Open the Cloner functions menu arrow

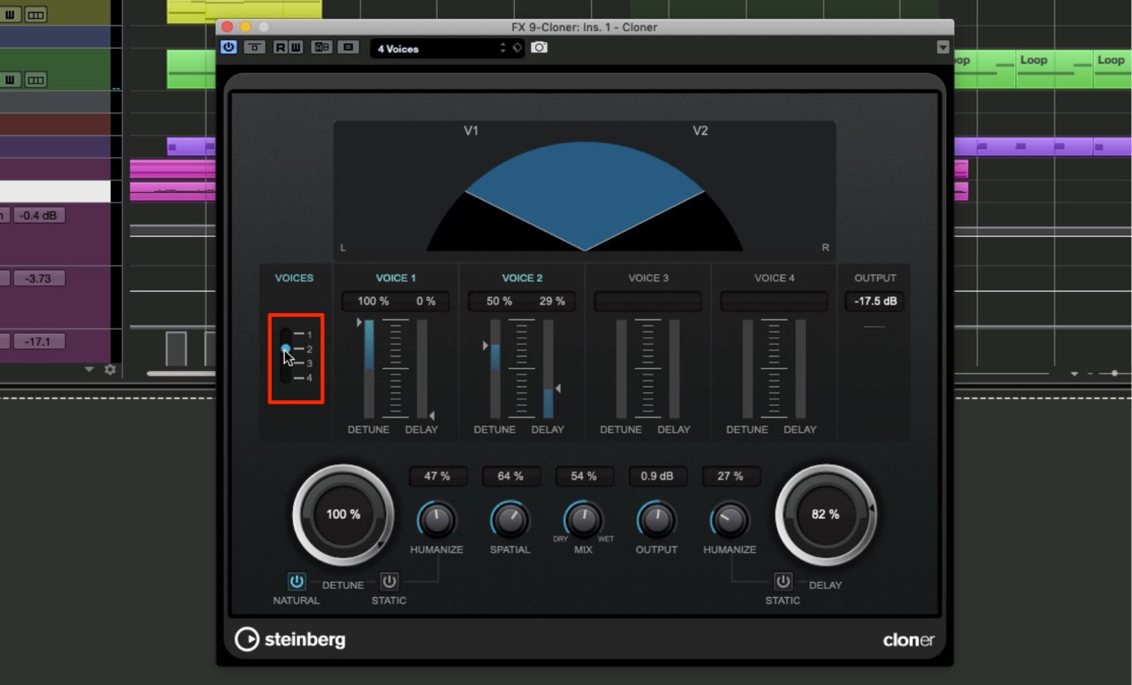943,47
